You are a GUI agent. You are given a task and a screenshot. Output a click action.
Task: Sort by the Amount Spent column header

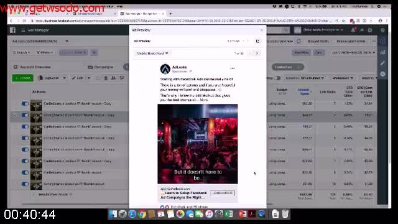coord(303,91)
